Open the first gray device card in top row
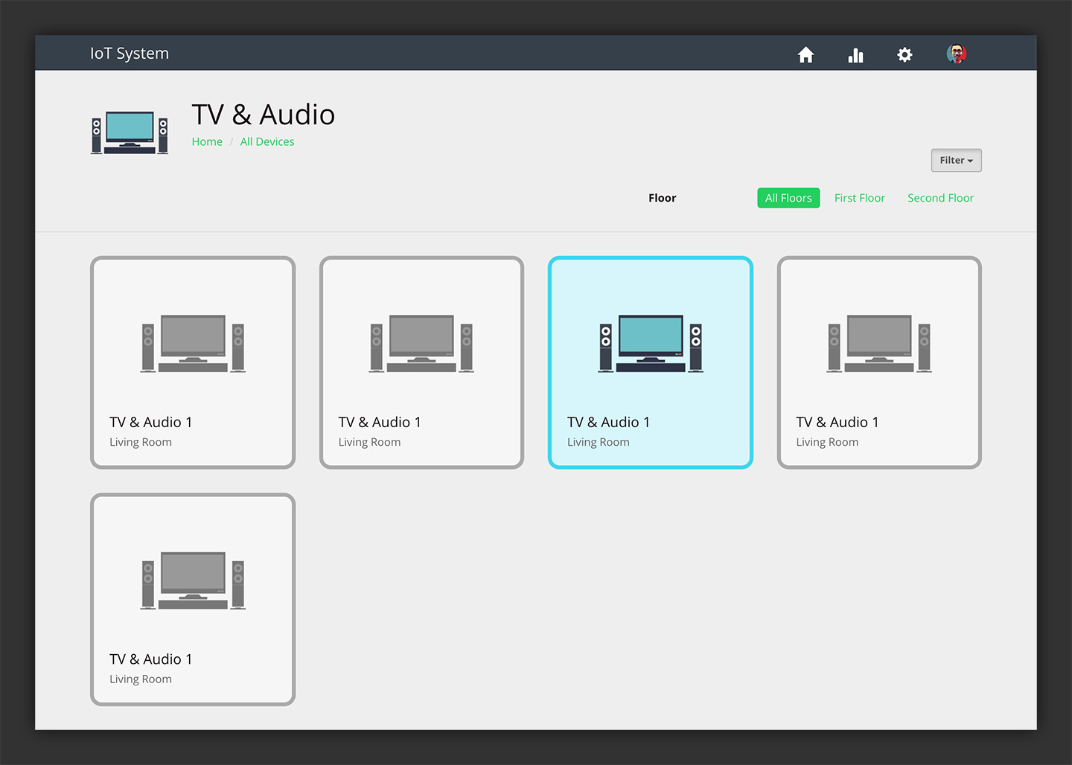This screenshot has width=1072, height=765. click(x=193, y=362)
